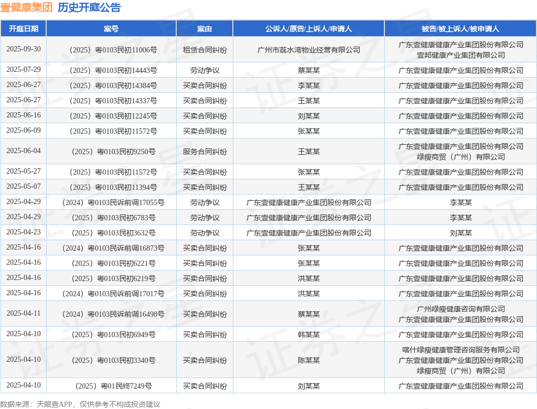The height and width of the screenshot is (409, 537).
Task: Click the 公诉人/原告/上诉人/申请人 column header
Action: pos(308,29)
